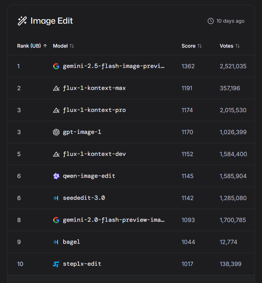Click the magic wand Image Edit icon

[22, 21]
